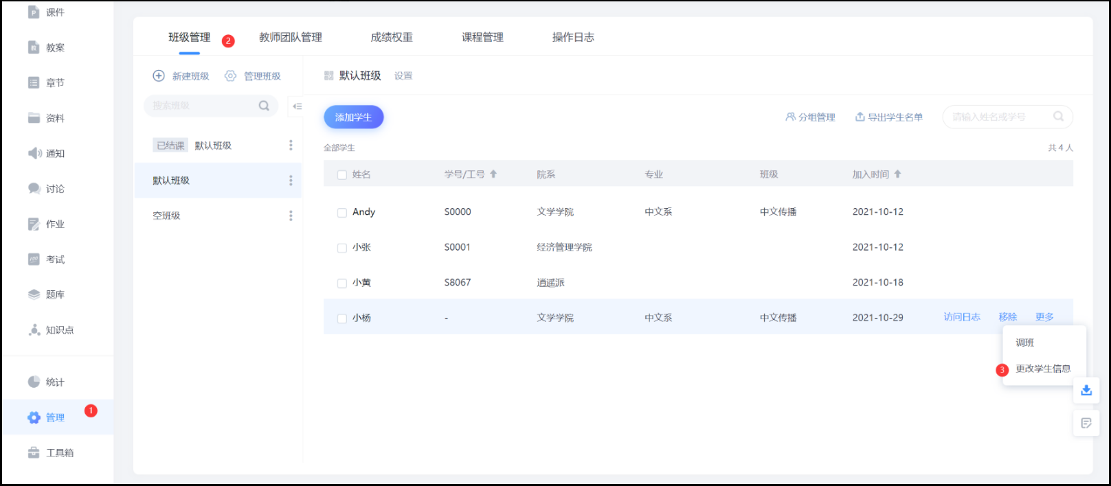Select all students with header checkbox
This screenshot has width=1111, height=486.
[341, 175]
